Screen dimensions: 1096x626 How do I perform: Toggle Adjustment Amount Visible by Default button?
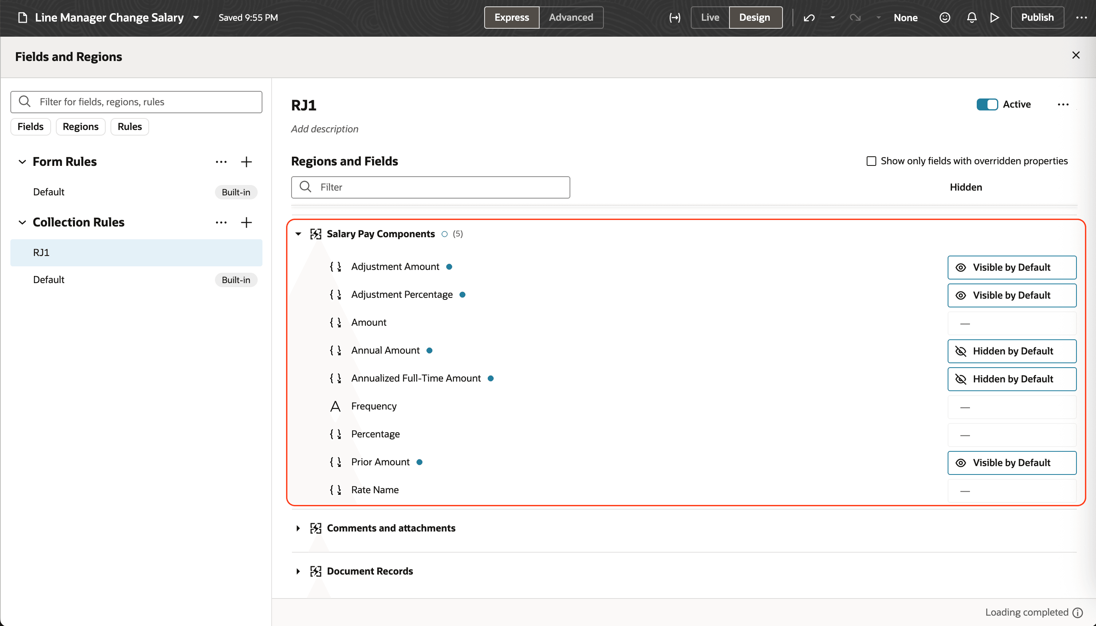pyautogui.click(x=1012, y=268)
